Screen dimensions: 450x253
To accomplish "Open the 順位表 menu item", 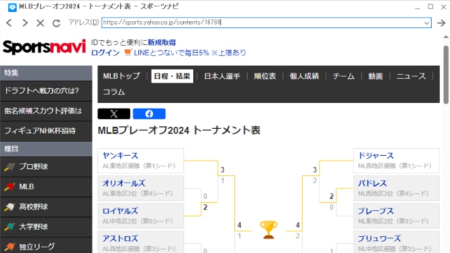I will click(265, 76).
